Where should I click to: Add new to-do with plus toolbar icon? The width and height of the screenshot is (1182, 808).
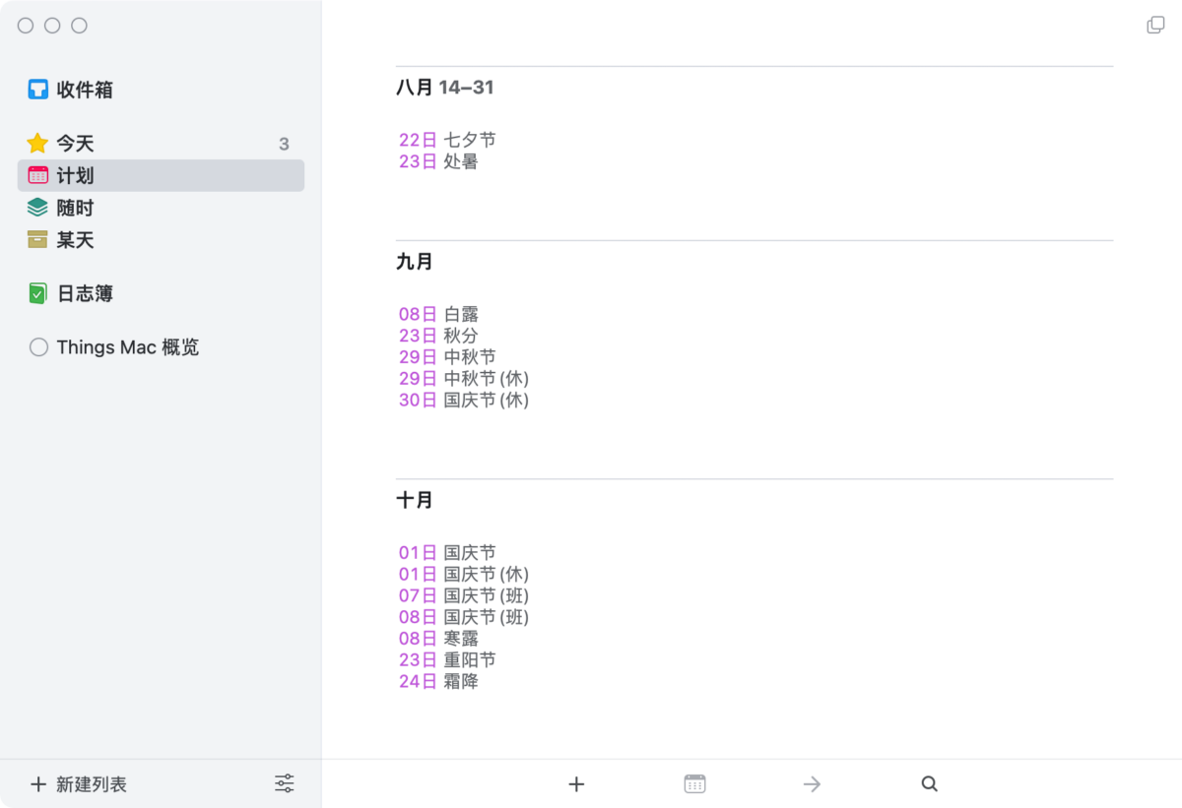coord(577,784)
